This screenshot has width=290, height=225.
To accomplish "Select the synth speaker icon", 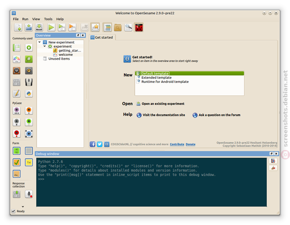I will pyautogui.click(x=29, y=70).
